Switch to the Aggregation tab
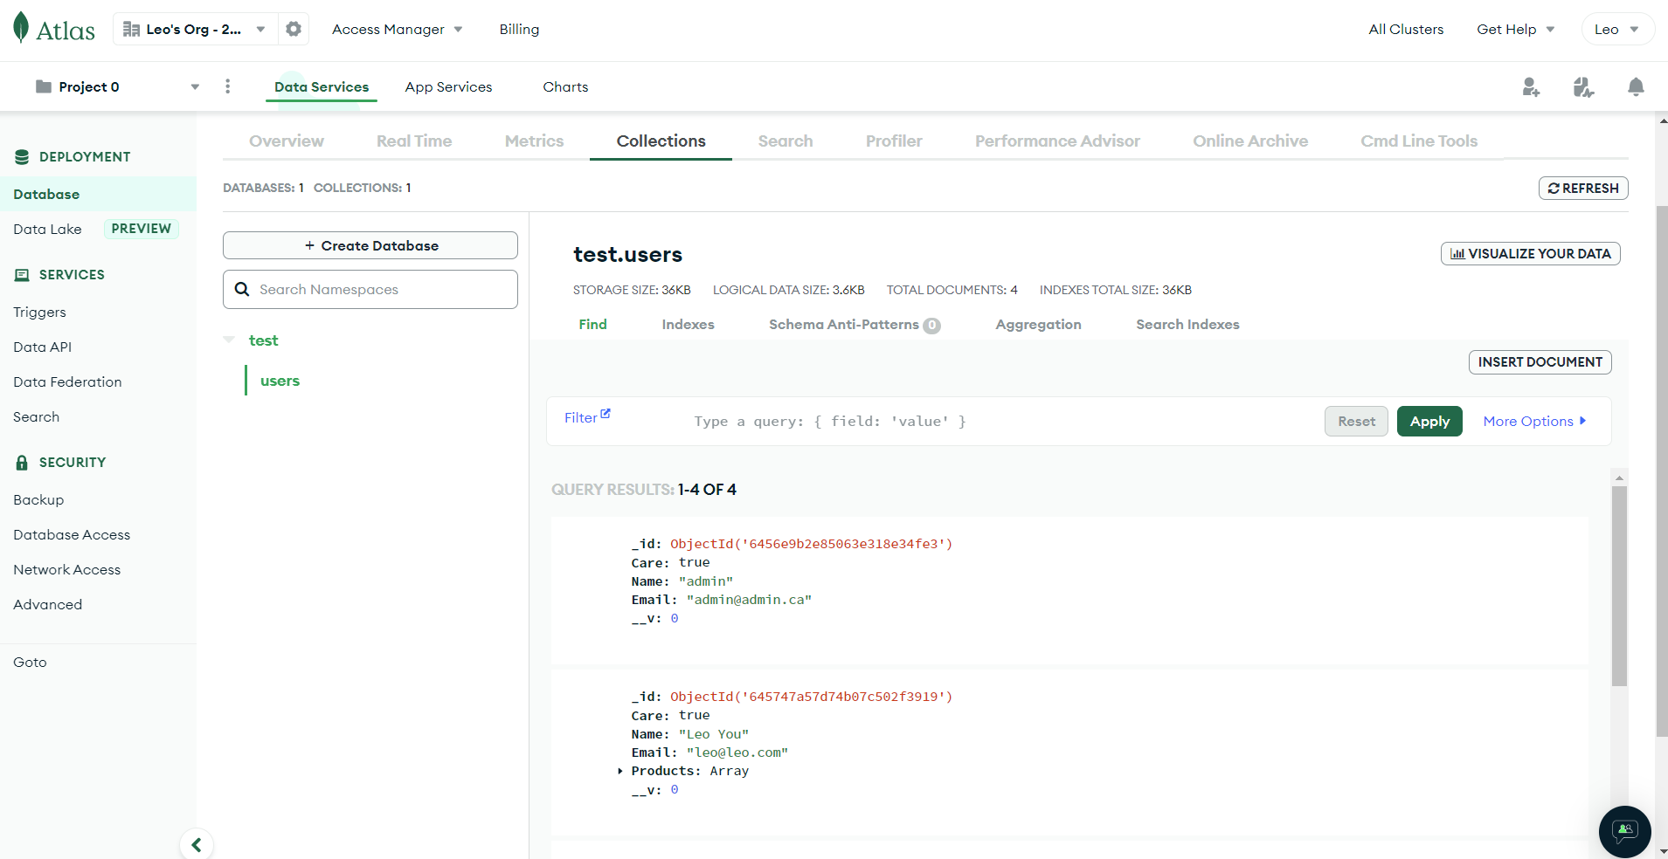The height and width of the screenshot is (859, 1668). pos(1038,324)
